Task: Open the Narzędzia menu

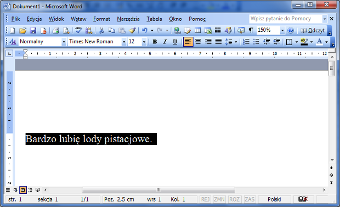Action: [128, 19]
